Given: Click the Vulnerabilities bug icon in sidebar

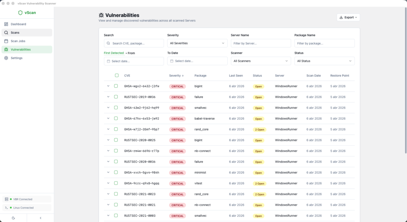Looking at the screenshot, I should coord(6,50).
